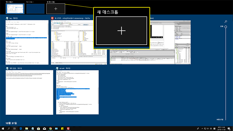Switch to FileZilla on the taskbar
Screen dimensions: 233x131
68,128
